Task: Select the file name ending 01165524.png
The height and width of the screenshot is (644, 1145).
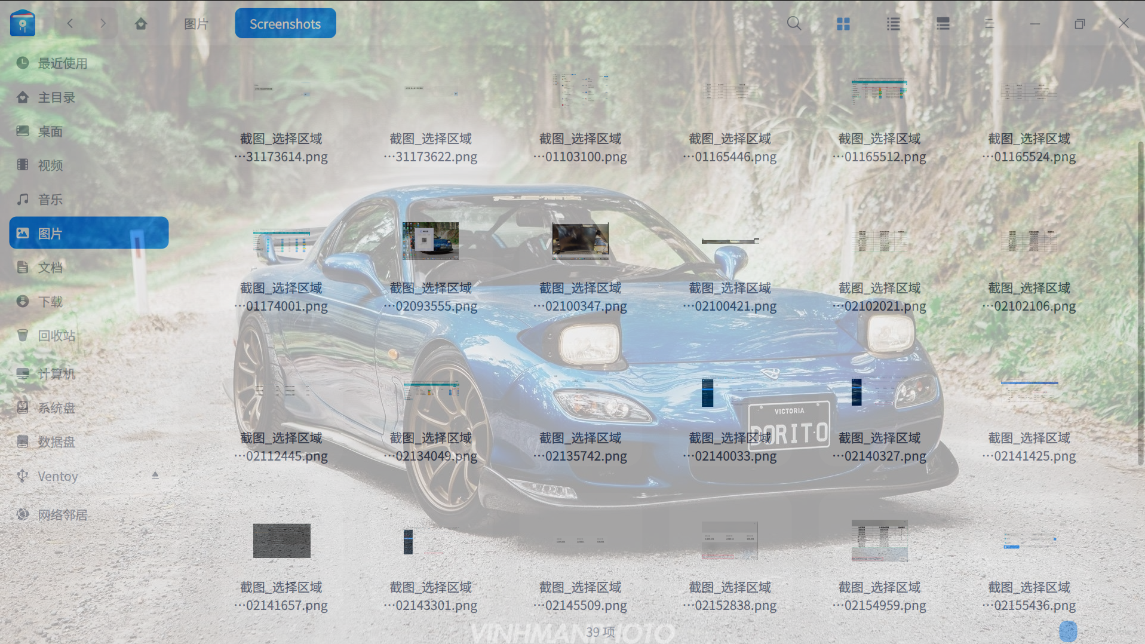Action: (x=1029, y=148)
